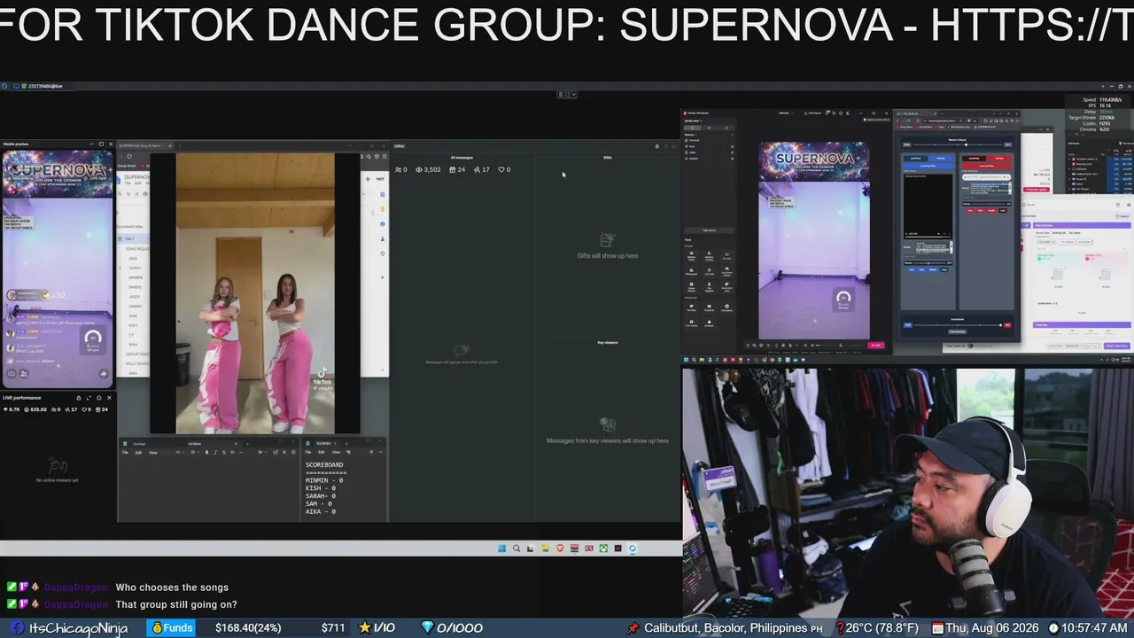
Task: Open View menu in Untitled Notepad
Action: (x=153, y=453)
